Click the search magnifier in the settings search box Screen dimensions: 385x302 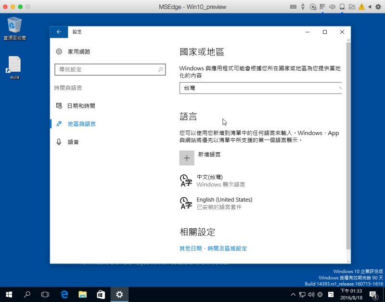click(160, 69)
